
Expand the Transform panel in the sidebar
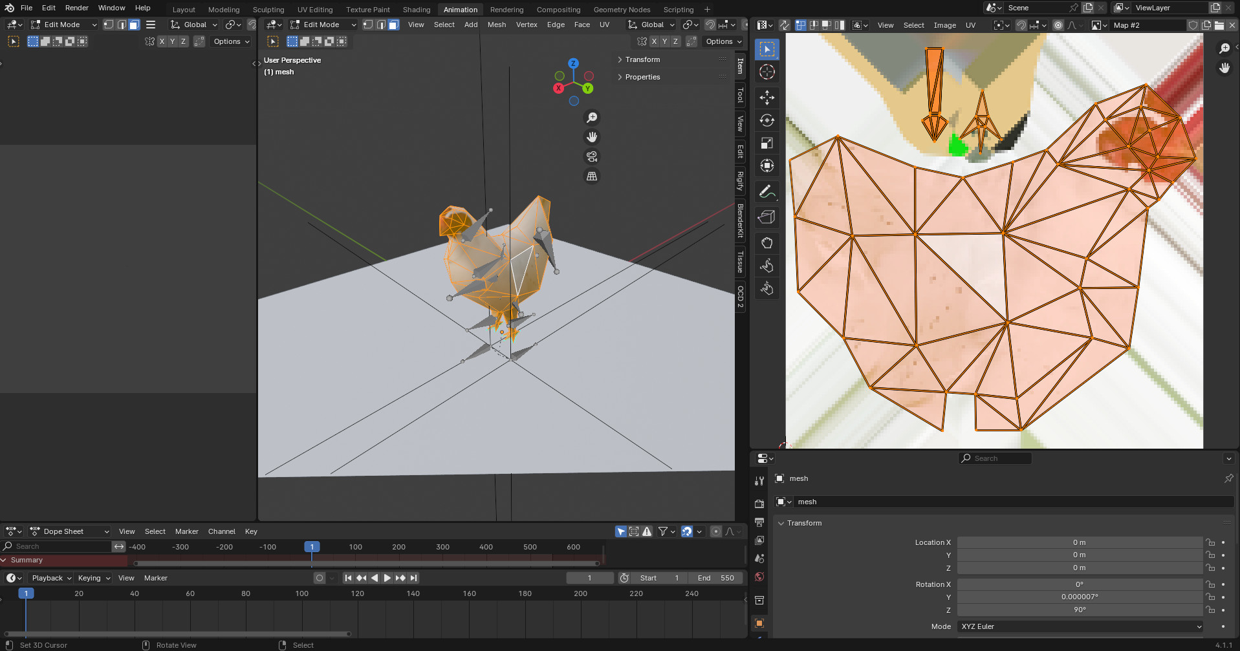pyautogui.click(x=642, y=59)
